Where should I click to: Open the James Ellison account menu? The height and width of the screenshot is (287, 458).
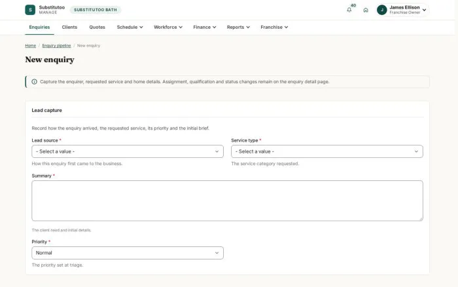[402, 10]
